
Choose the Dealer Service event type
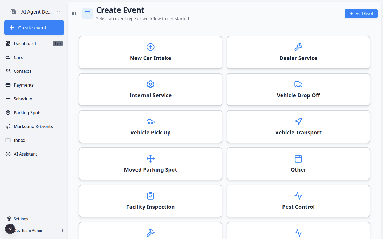point(298,52)
